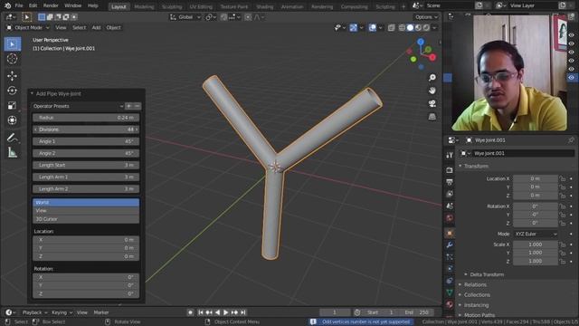Open the timeline Keying menu
Viewport: 579px width, 326px height.
62,312
